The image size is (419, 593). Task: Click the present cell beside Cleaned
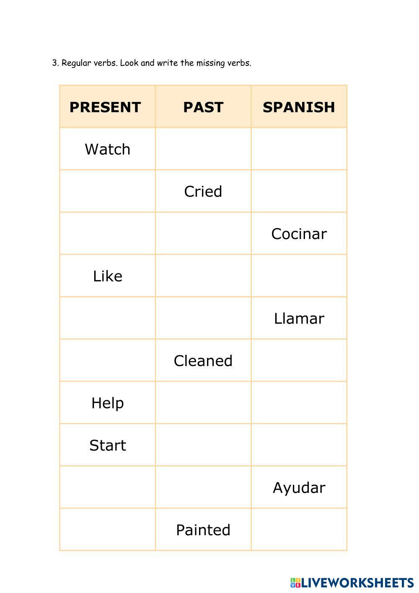point(108,361)
